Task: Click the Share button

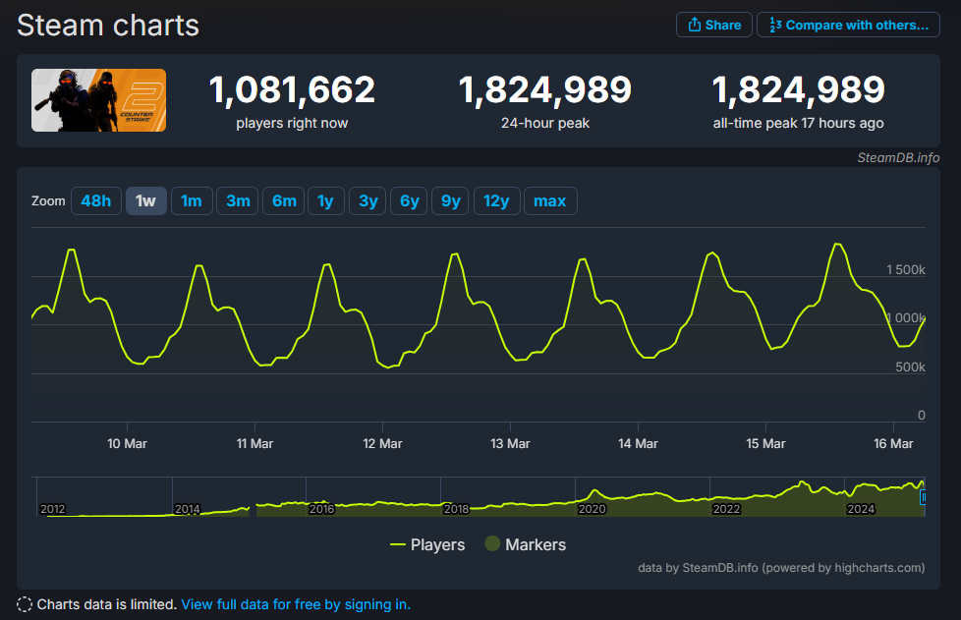Action: [714, 26]
